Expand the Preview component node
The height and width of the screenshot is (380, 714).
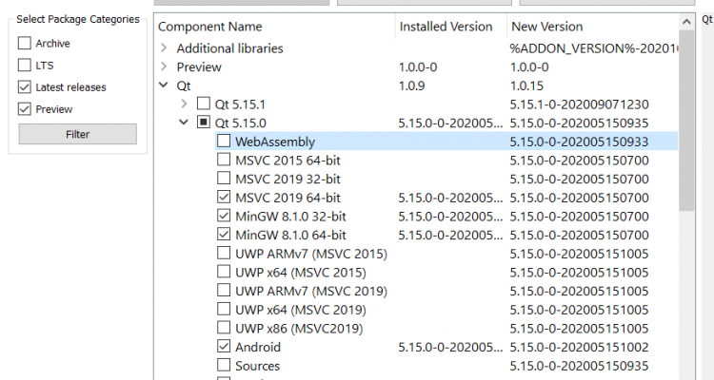point(164,66)
